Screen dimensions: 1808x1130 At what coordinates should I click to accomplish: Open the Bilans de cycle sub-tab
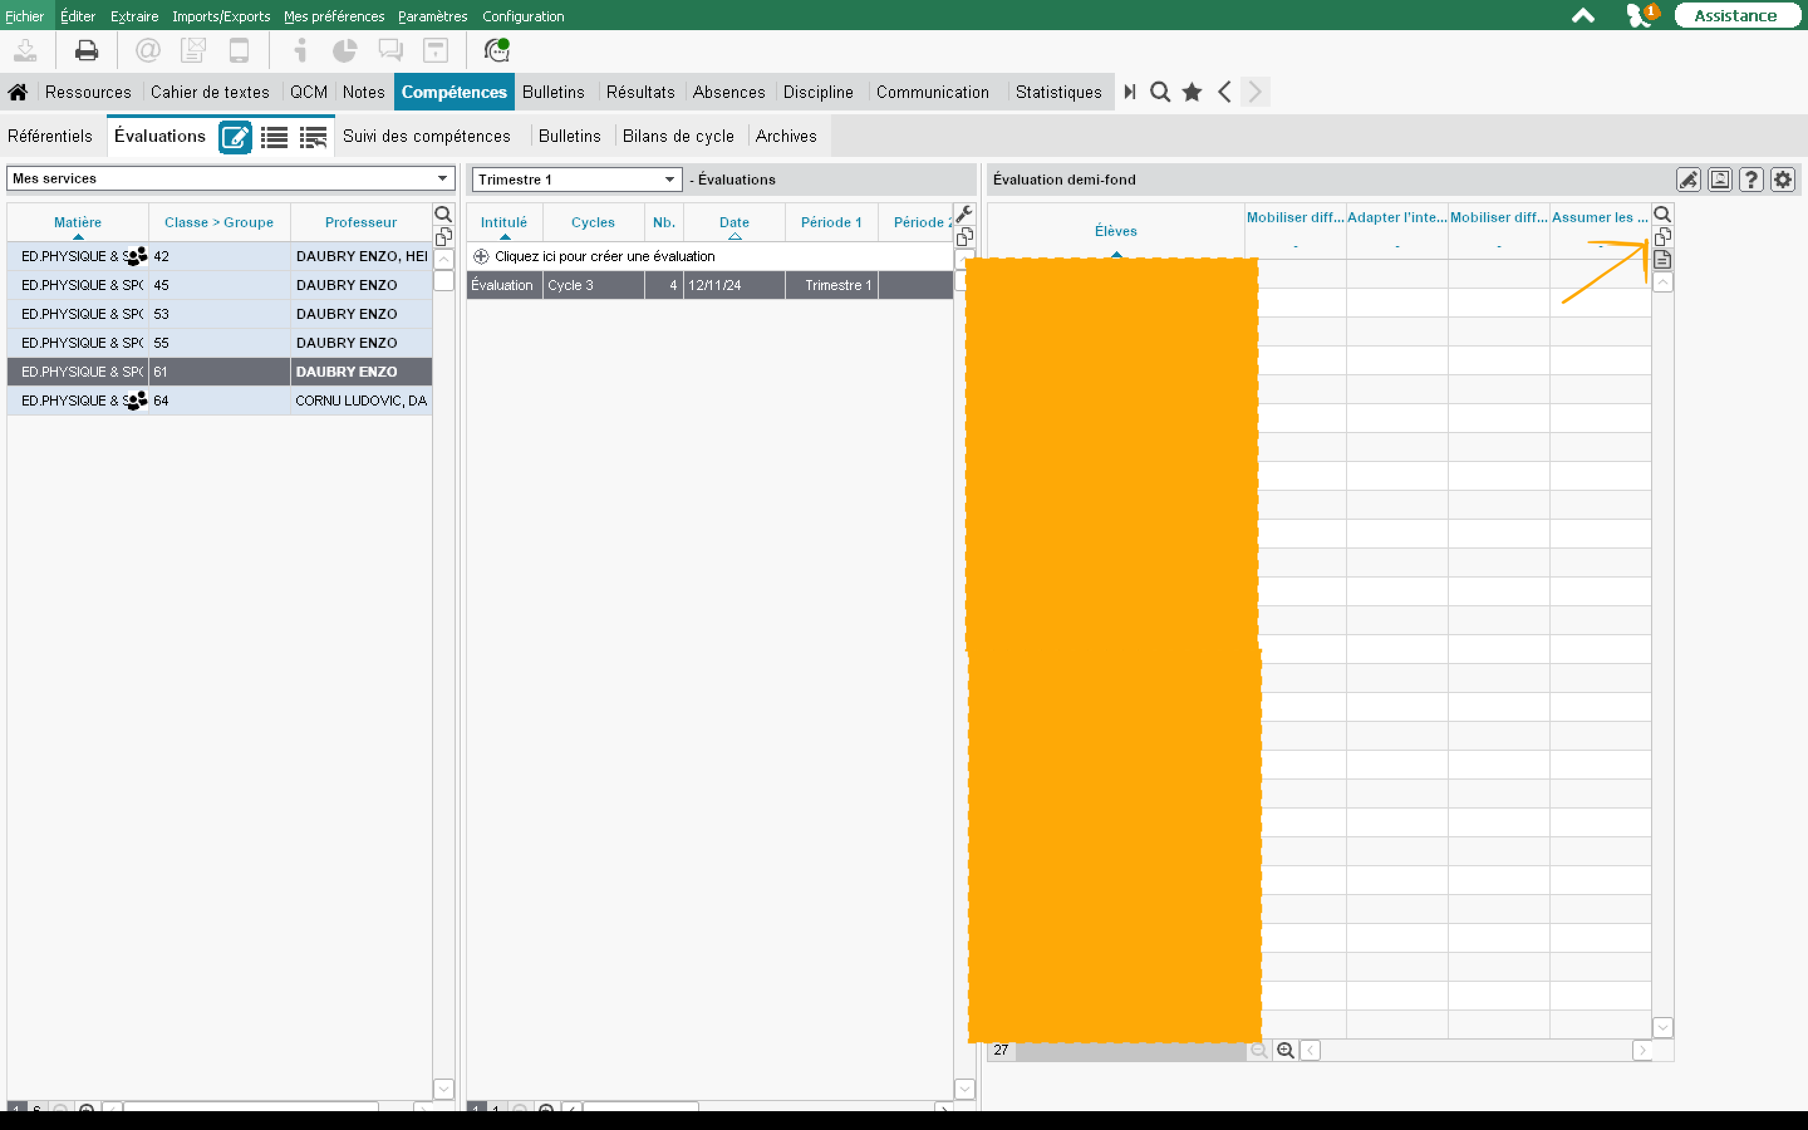click(x=679, y=136)
